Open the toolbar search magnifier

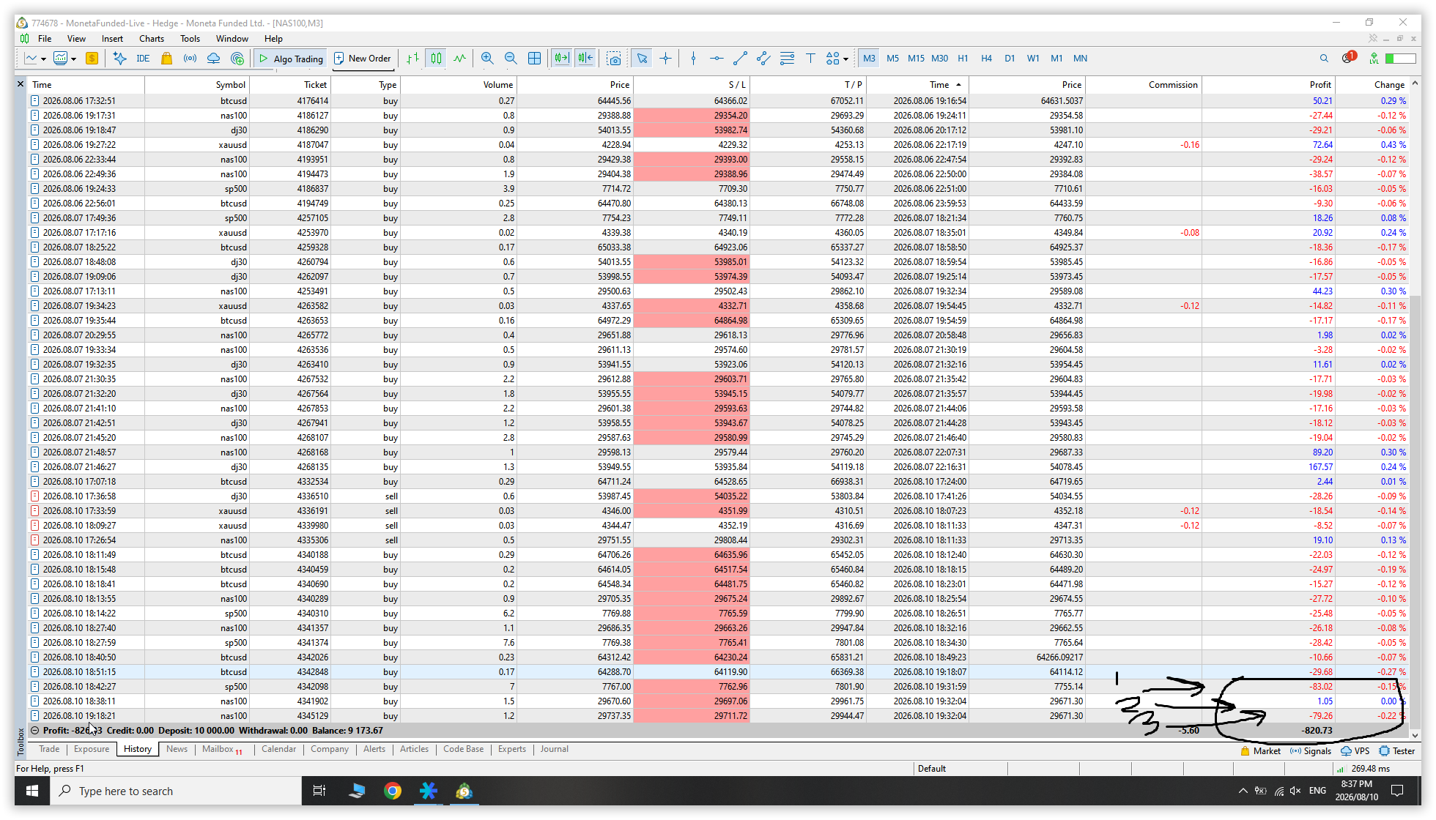pos(1324,59)
